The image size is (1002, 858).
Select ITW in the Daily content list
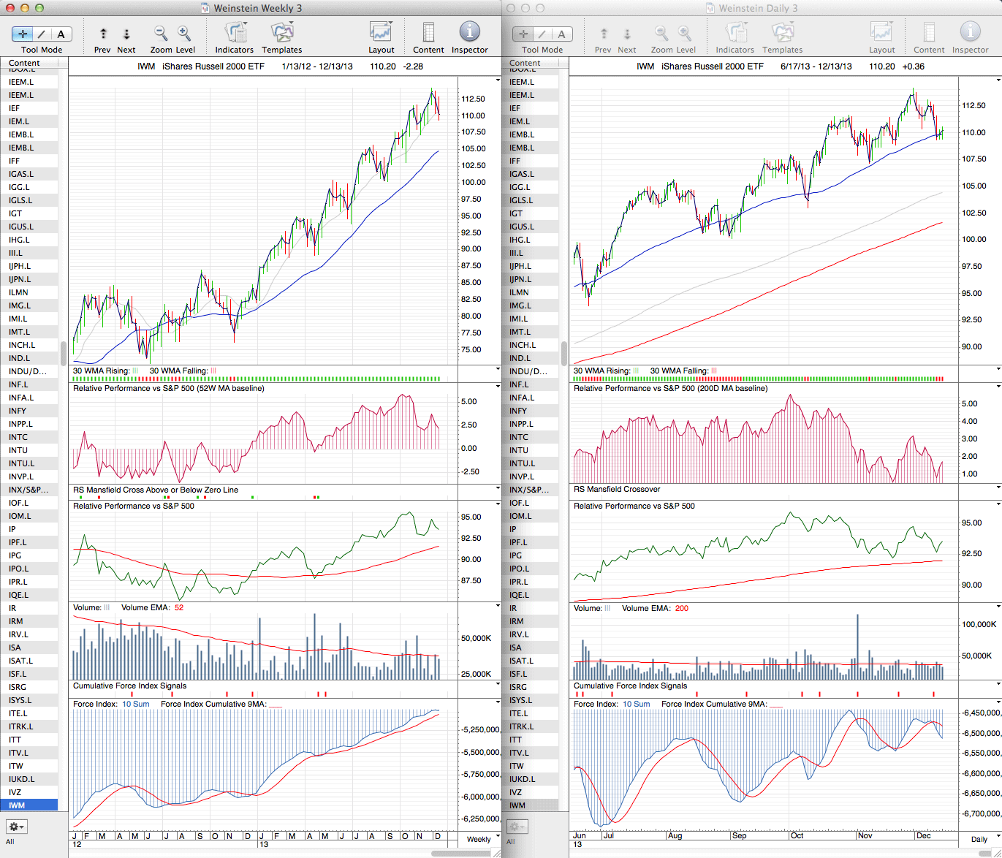click(530, 765)
